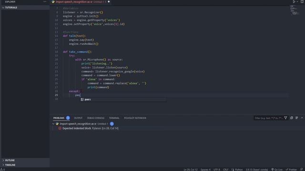
Task: Toggle problems view as table icon
Action: 296,118
